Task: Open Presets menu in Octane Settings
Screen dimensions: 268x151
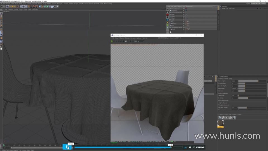Action: point(226,79)
